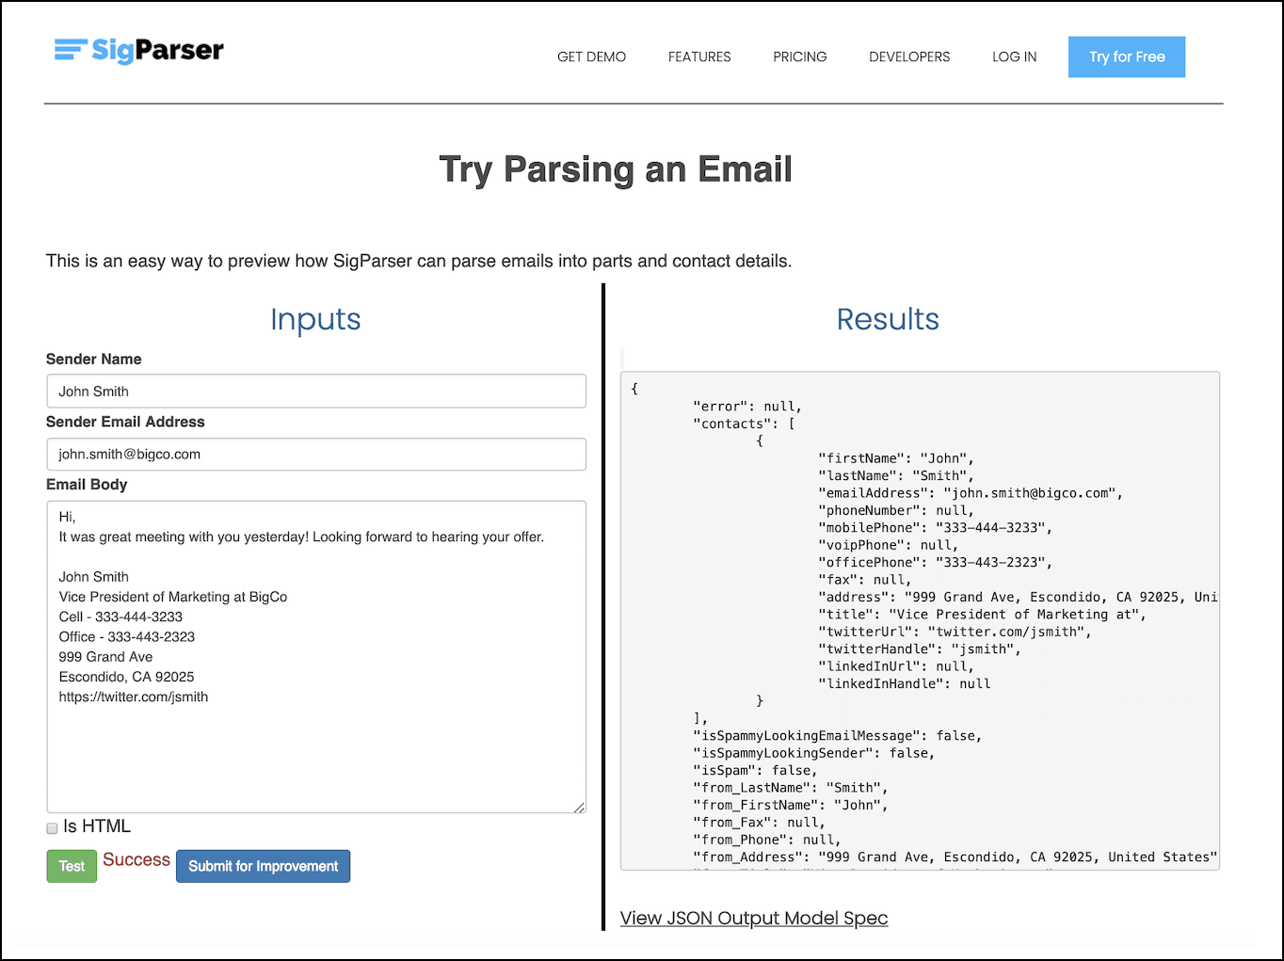This screenshot has height=961, width=1284.
Task: Click the "lastName": "Smith" JSON line
Action: (x=896, y=476)
